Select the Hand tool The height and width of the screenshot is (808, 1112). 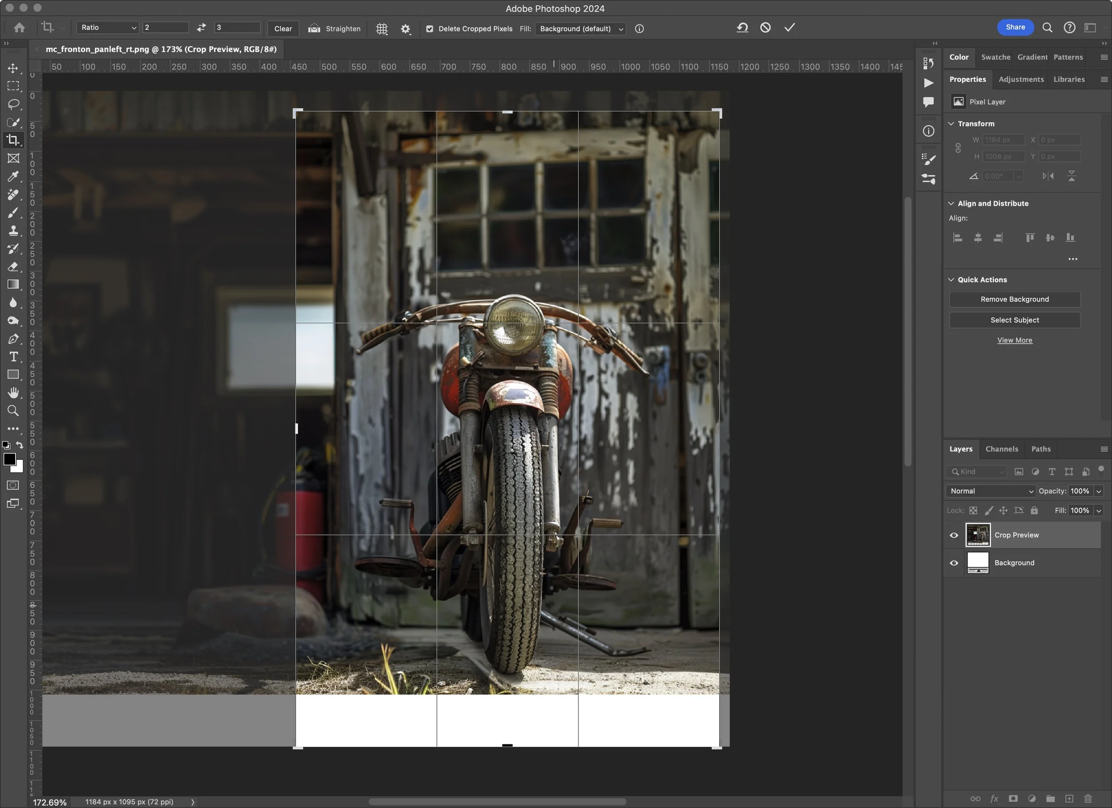(13, 393)
